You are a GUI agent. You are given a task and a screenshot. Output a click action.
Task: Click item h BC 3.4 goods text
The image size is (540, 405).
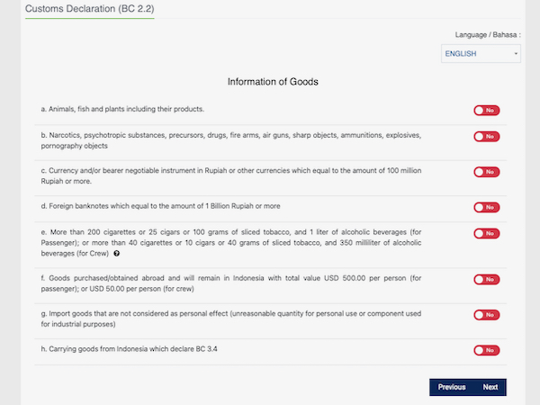pyautogui.click(x=129, y=349)
